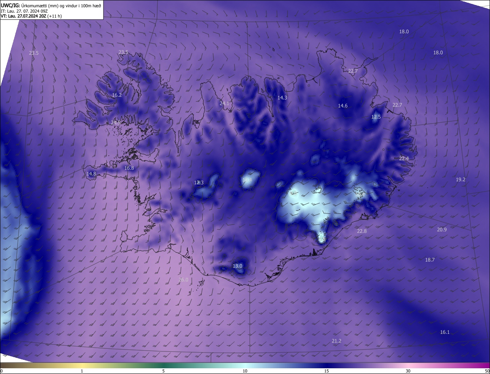Click the 24.5 value label
Viewport: 490px width, 374px height.
(x=115, y=122)
